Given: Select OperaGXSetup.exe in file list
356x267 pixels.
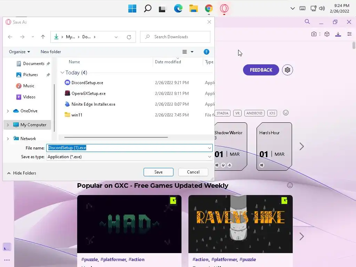Looking at the screenshot, I should point(89,93).
